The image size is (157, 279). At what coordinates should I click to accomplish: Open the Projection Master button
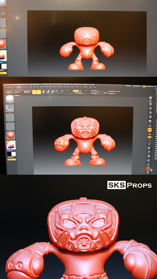click(x=9, y=92)
